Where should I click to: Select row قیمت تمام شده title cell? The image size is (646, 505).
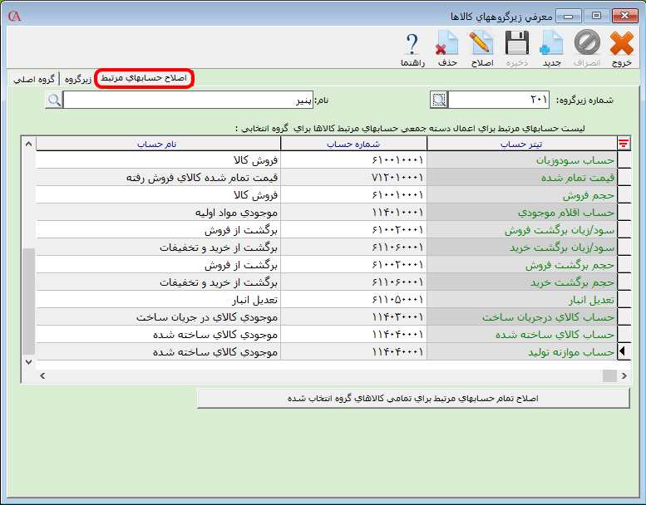point(522,178)
